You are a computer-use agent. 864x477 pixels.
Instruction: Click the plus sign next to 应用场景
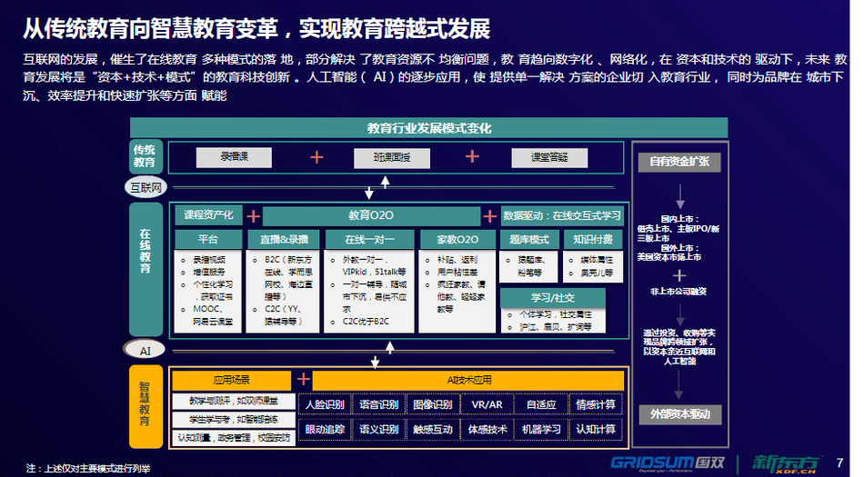pyautogui.click(x=303, y=380)
